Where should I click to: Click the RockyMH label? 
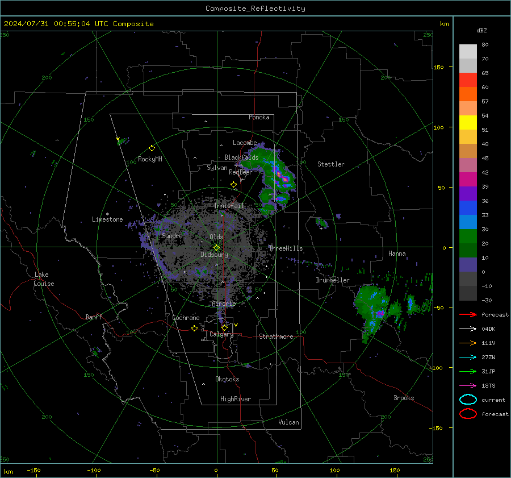150,159
